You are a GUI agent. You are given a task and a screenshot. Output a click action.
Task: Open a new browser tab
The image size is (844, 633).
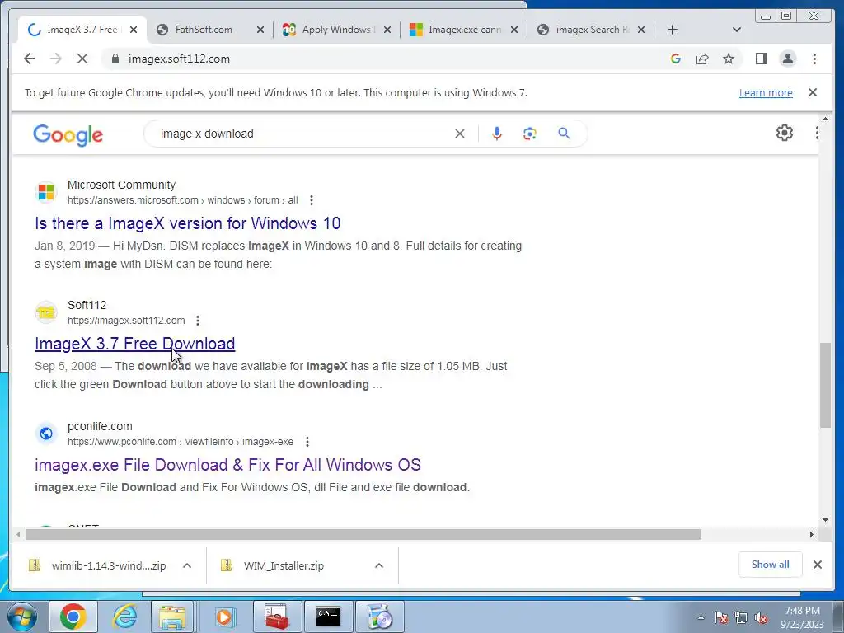pyautogui.click(x=673, y=30)
